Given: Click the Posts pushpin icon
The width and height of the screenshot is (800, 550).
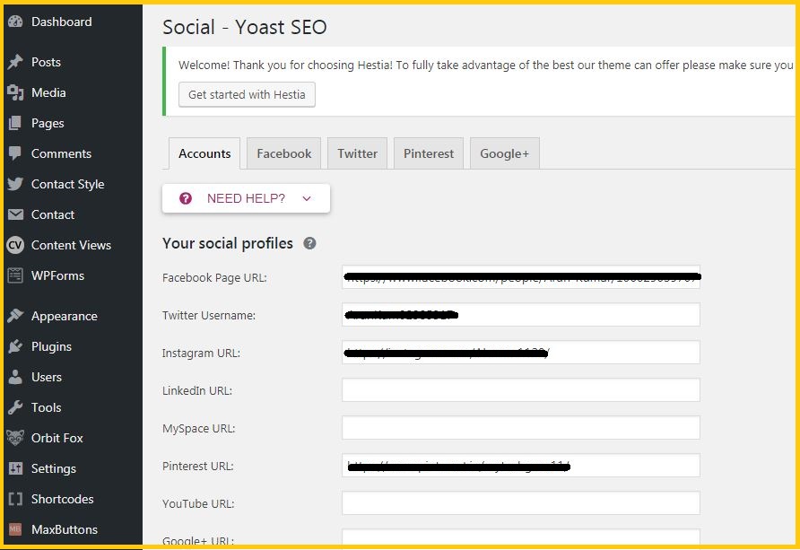Looking at the screenshot, I should (x=15, y=62).
